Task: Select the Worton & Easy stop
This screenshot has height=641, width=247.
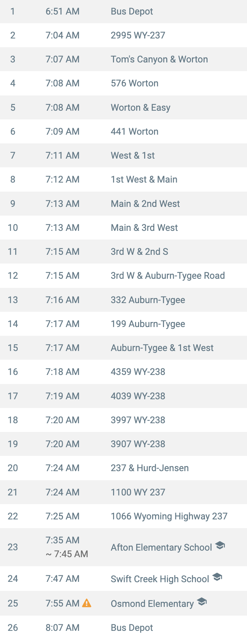Action: (x=123, y=107)
